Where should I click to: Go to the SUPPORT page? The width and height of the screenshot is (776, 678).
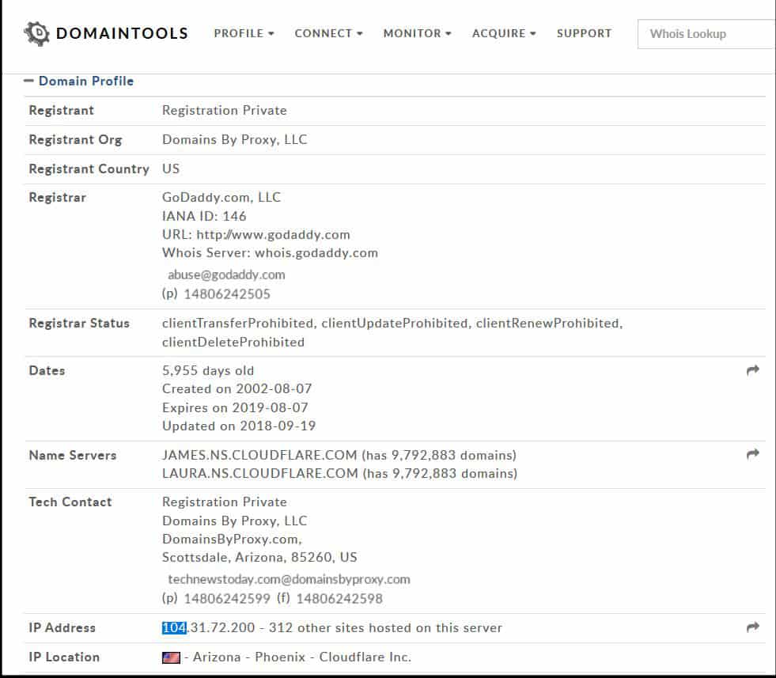click(x=584, y=33)
